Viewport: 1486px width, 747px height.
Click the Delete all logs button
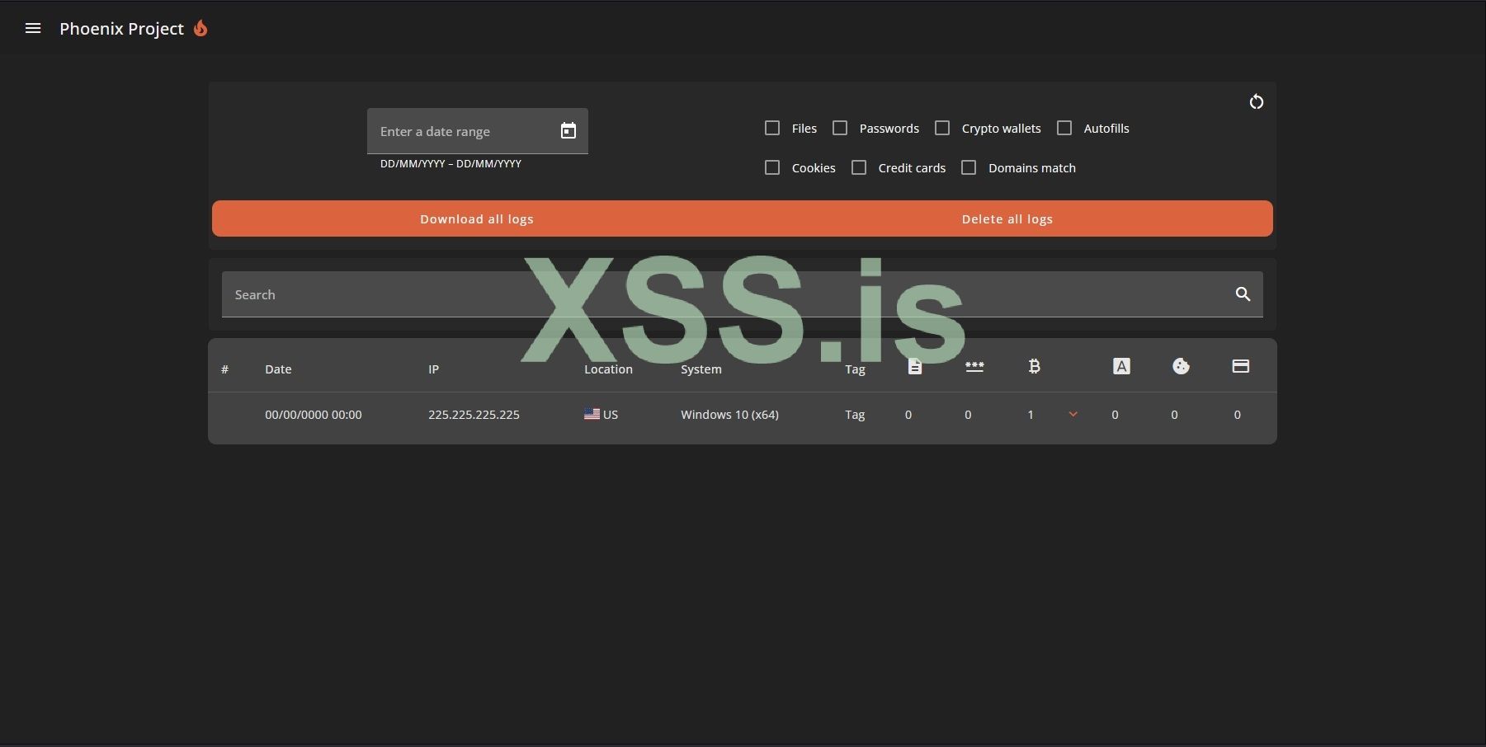coord(1007,218)
